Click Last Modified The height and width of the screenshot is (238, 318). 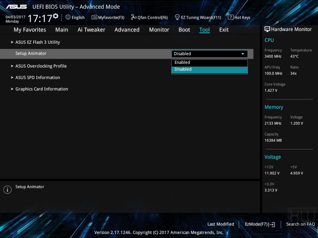[221, 224]
